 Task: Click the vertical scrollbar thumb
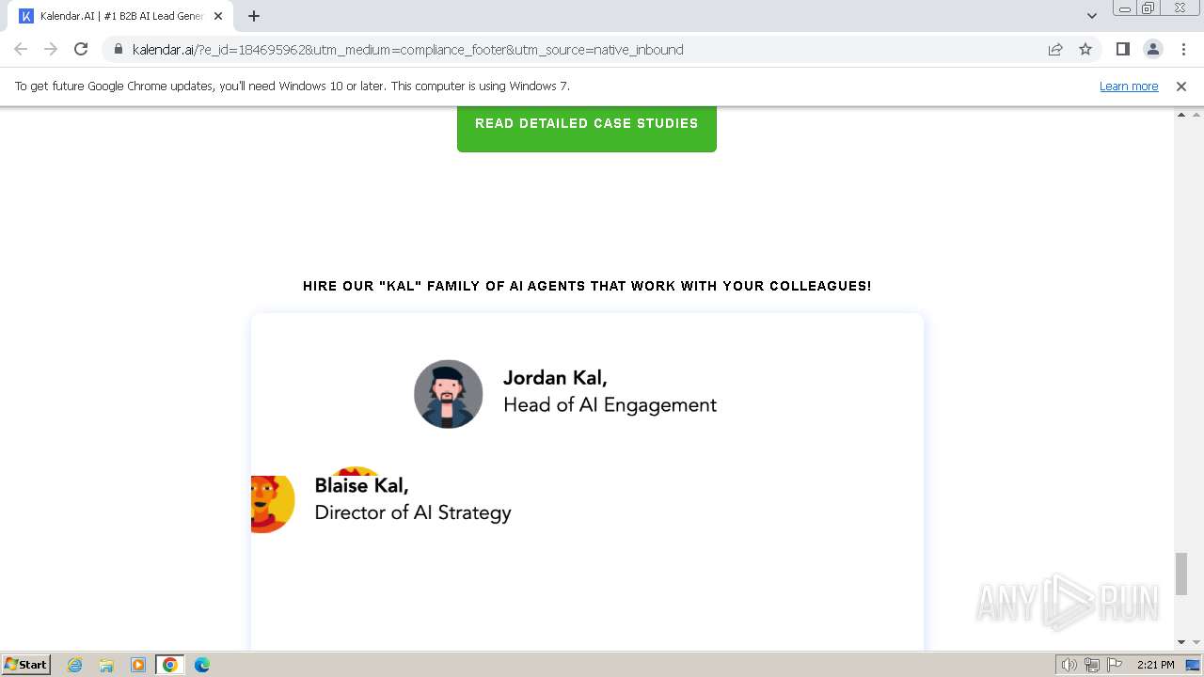[x=1182, y=575]
